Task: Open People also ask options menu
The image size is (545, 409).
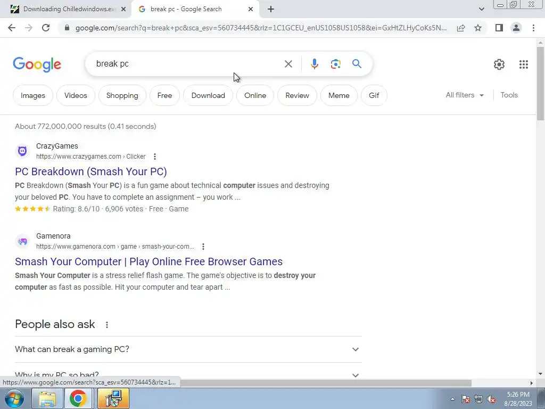Action: point(106,324)
